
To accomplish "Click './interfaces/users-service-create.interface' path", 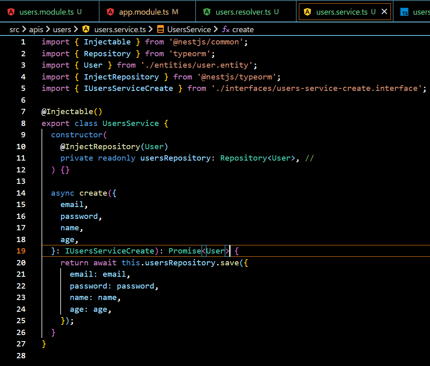I will 317,88.
